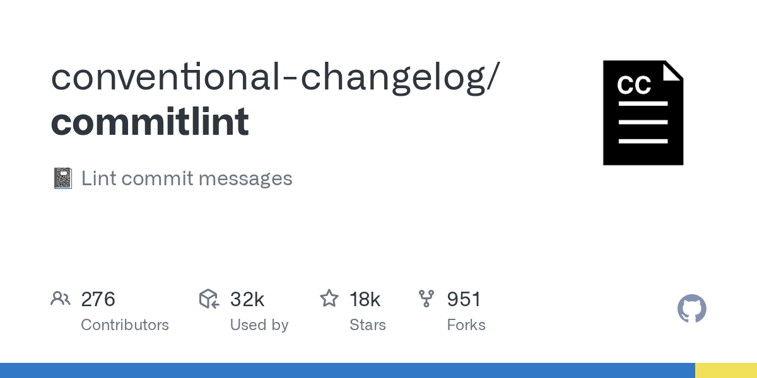The height and width of the screenshot is (378, 757).
Task: Open the commitlint repository name
Action: tap(150, 122)
